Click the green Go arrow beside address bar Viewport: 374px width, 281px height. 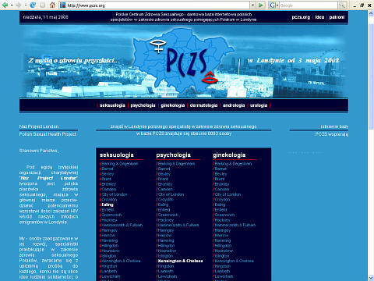(261, 5)
